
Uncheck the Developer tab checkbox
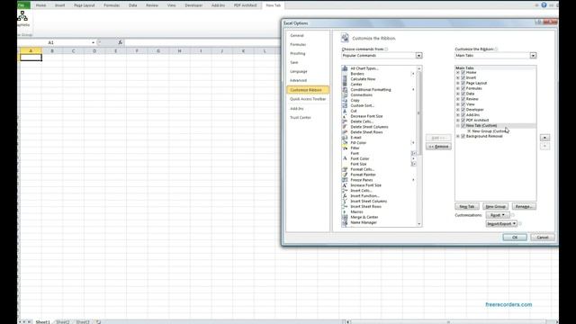coord(463,110)
